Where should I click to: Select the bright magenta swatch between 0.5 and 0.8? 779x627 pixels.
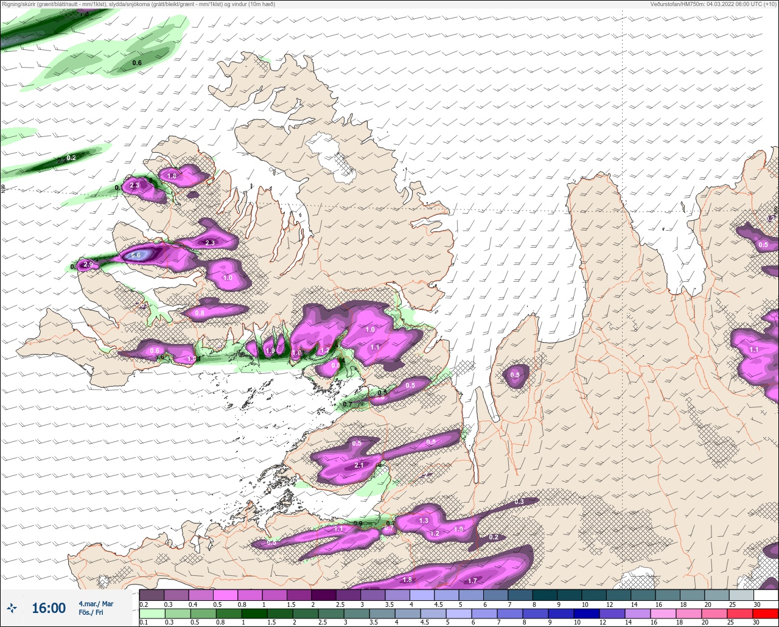pos(225,595)
